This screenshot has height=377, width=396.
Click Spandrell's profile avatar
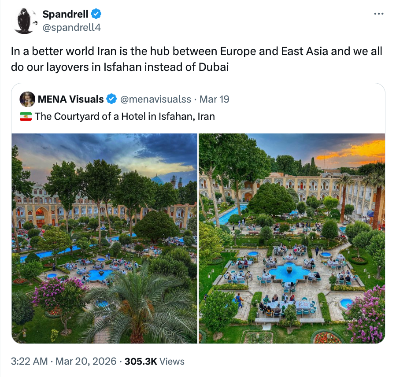25,21
